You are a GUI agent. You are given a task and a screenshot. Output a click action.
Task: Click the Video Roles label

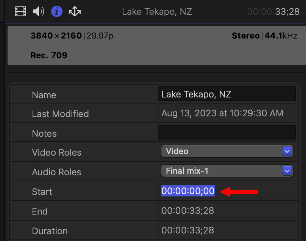coord(56,153)
